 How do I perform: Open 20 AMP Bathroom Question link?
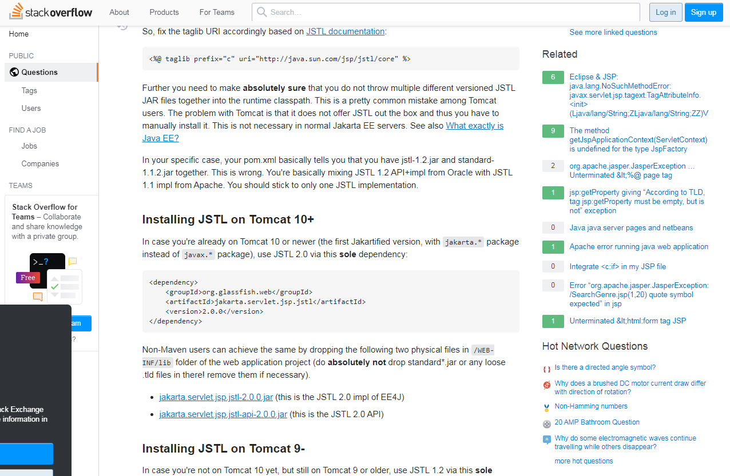(x=597, y=422)
